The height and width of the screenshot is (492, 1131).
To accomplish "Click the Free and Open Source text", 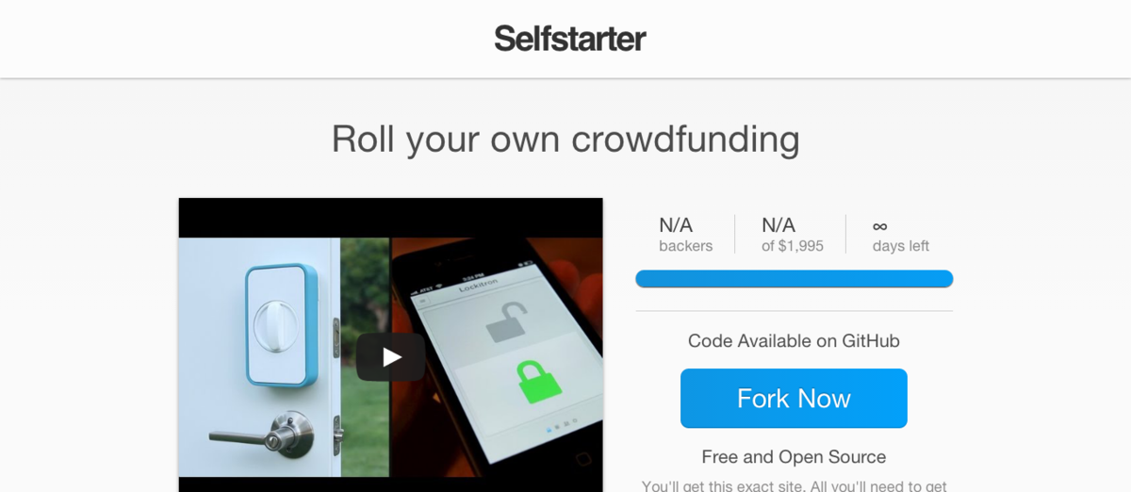I will pyautogui.click(x=794, y=457).
